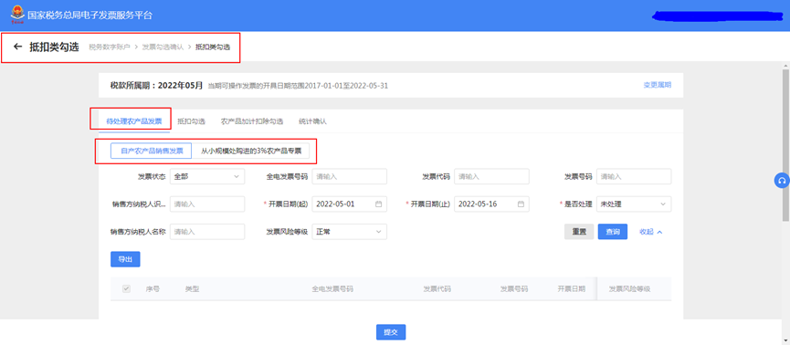Click the 全电发票号码 column header

332,289
